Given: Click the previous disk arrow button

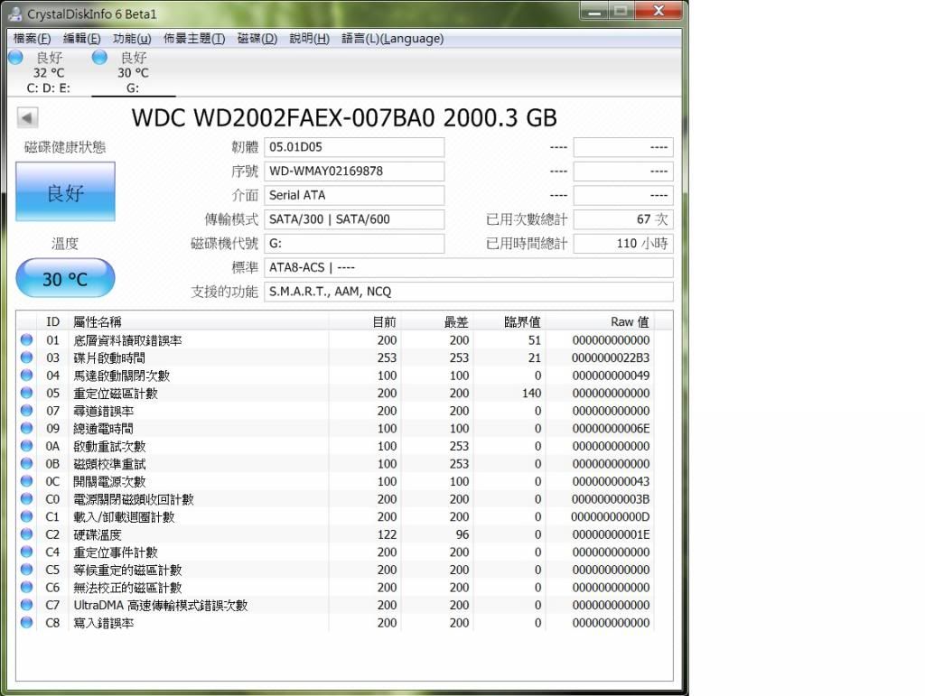Looking at the screenshot, I should coord(27,117).
